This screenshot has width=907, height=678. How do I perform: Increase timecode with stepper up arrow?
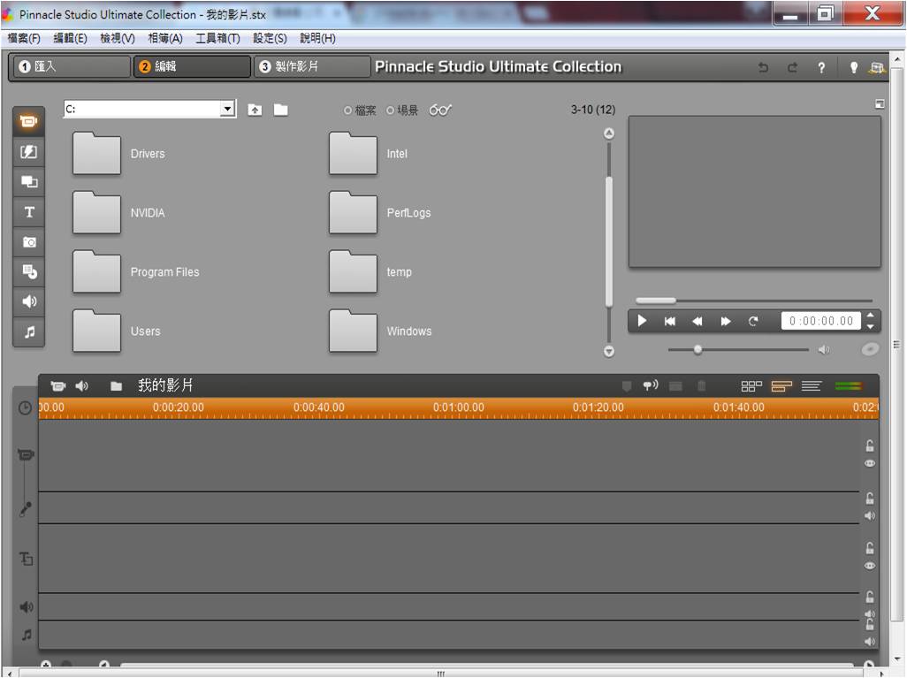[x=871, y=316]
